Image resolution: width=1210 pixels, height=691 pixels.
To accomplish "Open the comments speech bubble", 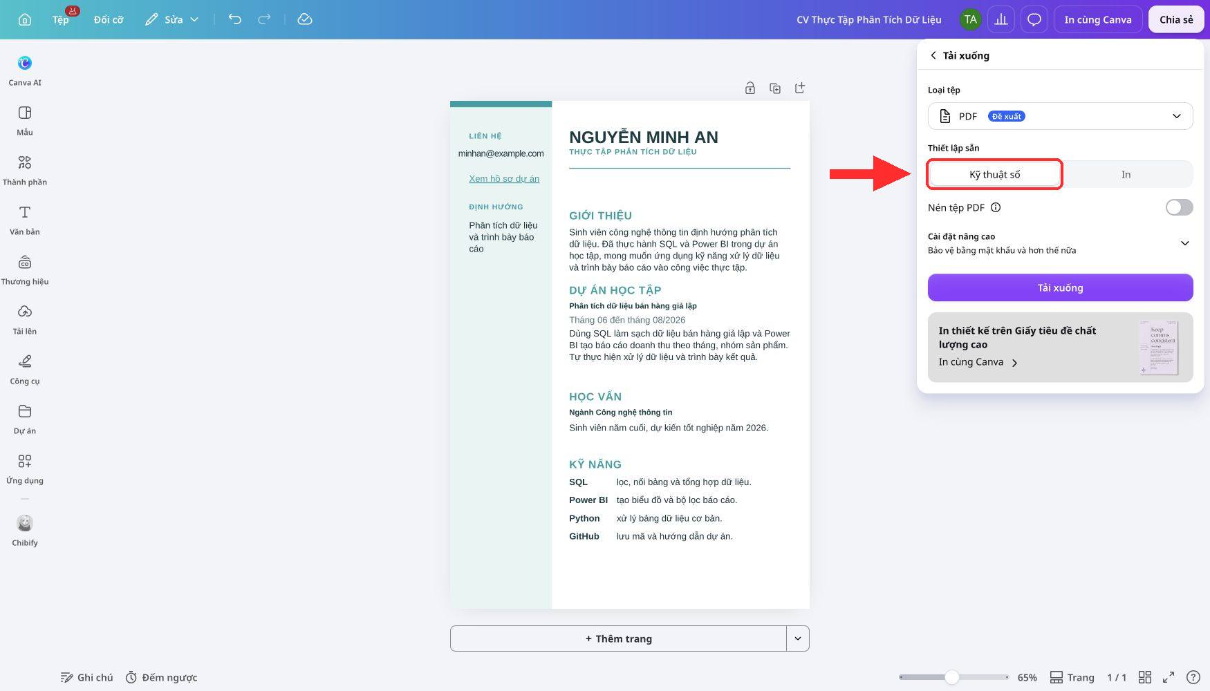I will (x=1034, y=19).
